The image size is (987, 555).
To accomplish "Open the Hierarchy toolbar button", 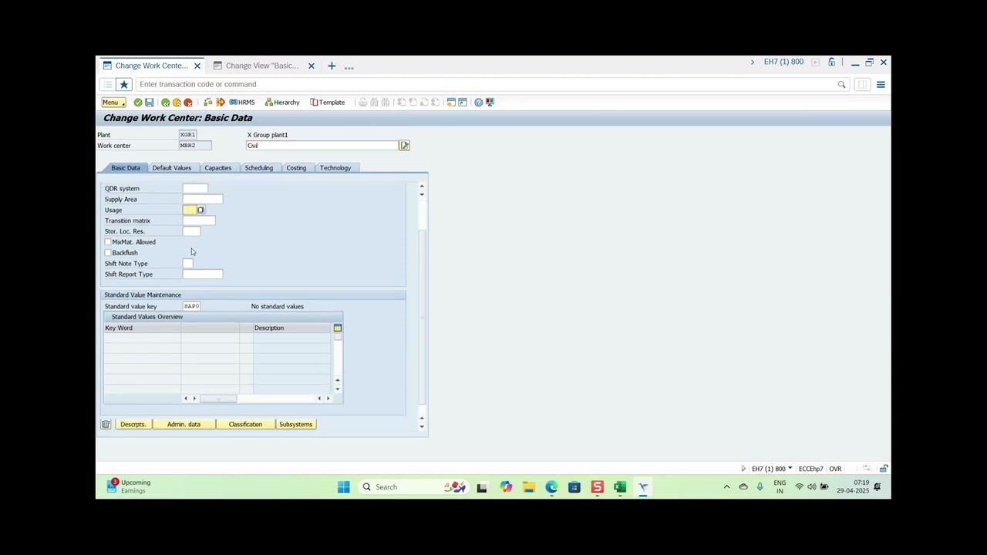I will [282, 103].
